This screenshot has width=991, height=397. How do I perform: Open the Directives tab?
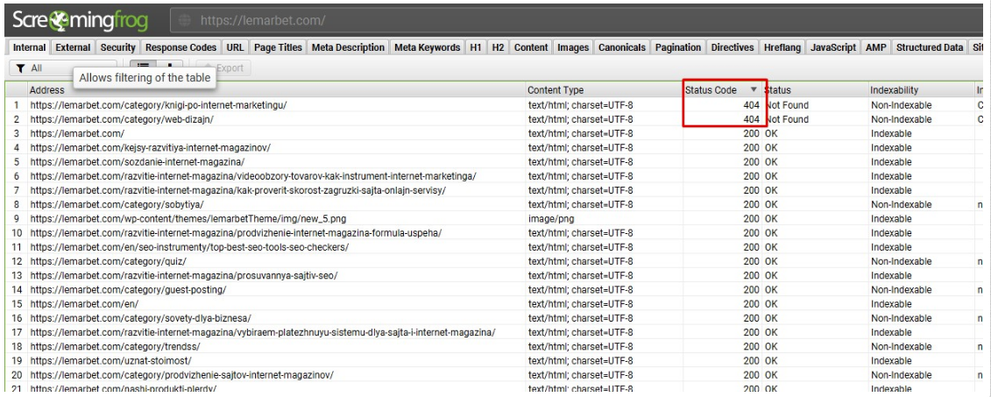pyautogui.click(x=733, y=47)
